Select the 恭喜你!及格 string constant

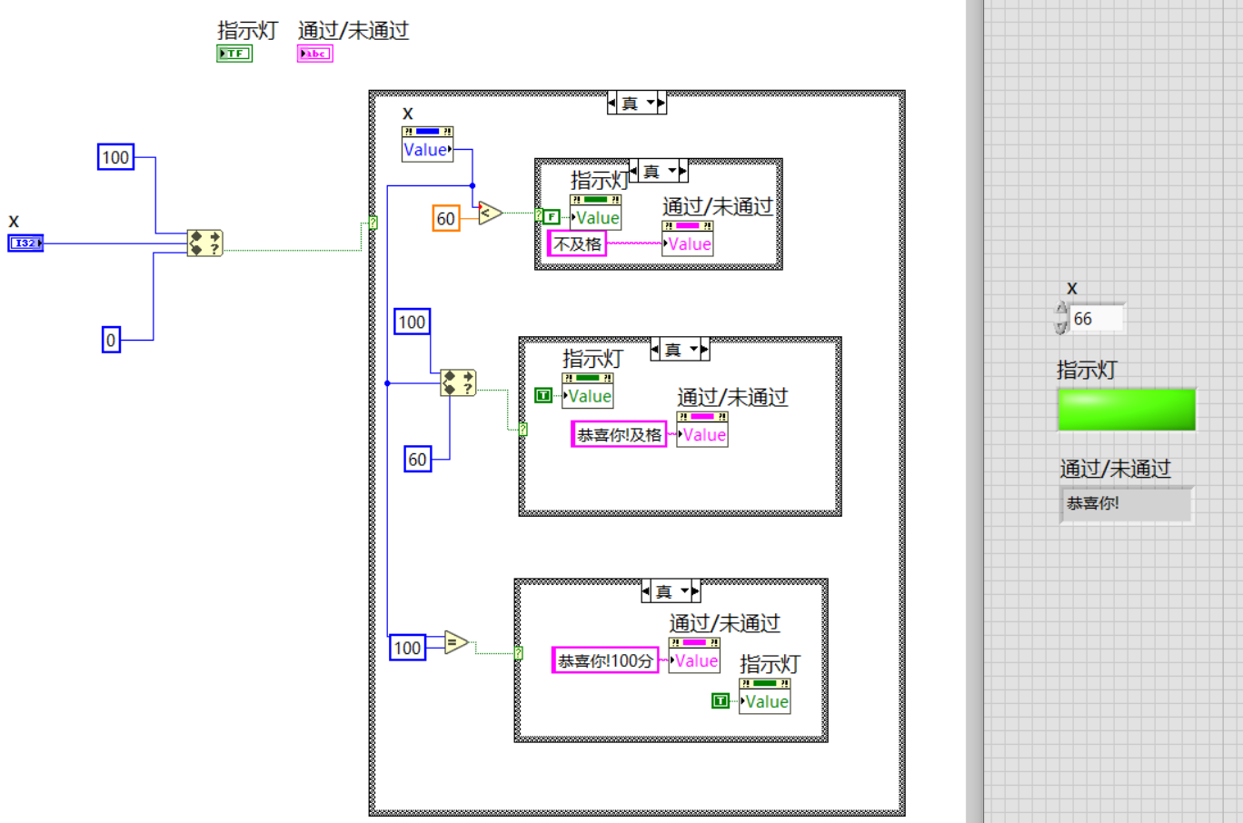coord(619,434)
